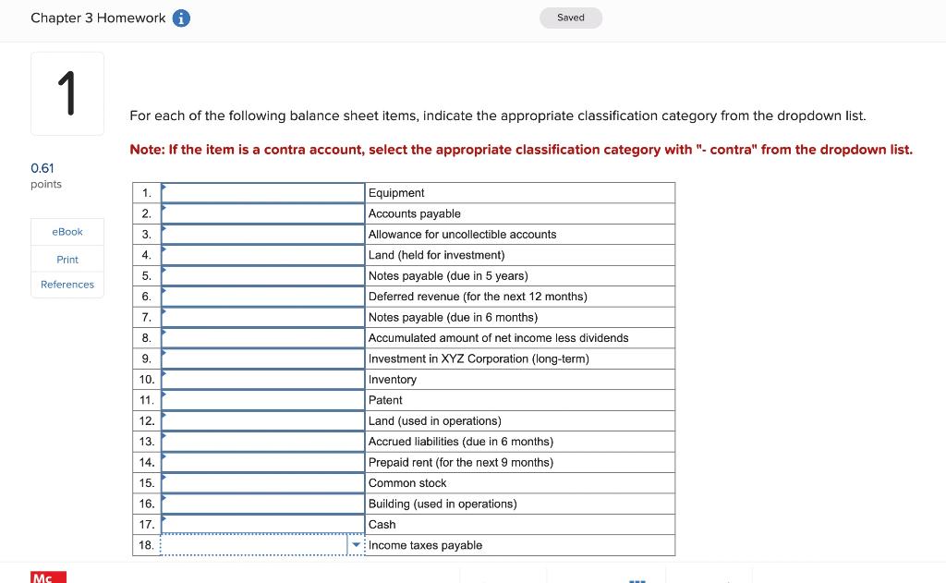Click the dropdown caret for Income taxes payable
This screenshot has width=946, height=583.
coord(357,545)
